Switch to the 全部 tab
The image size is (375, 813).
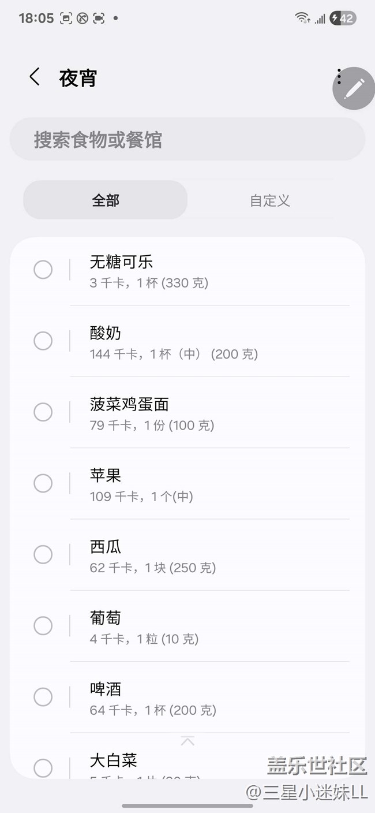coord(106,200)
